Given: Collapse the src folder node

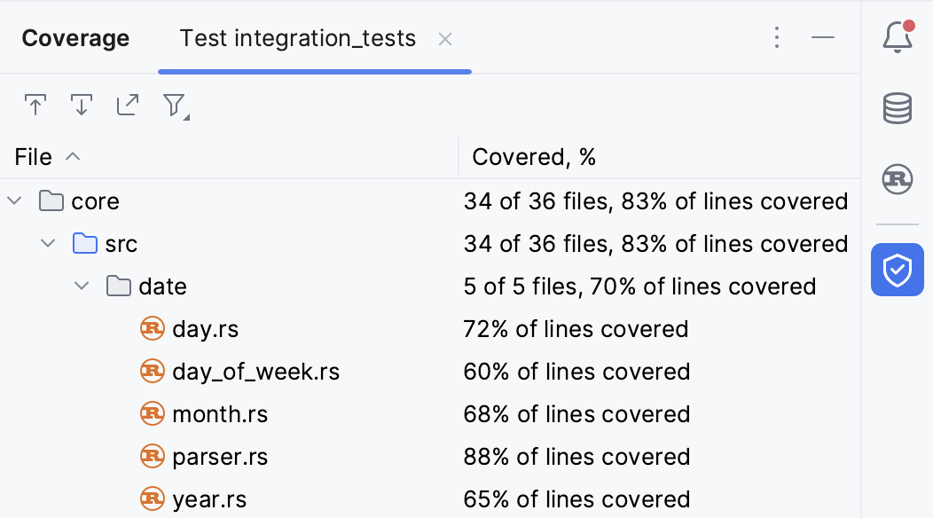Looking at the screenshot, I should pyautogui.click(x=47, y=243).
